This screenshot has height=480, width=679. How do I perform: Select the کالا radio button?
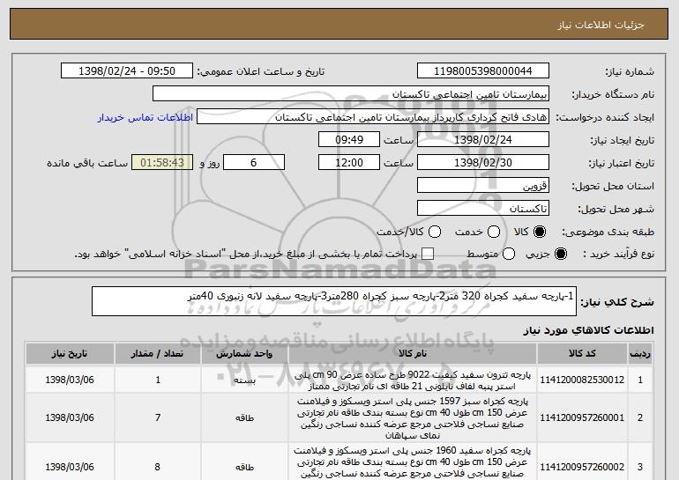click(539, 232)
